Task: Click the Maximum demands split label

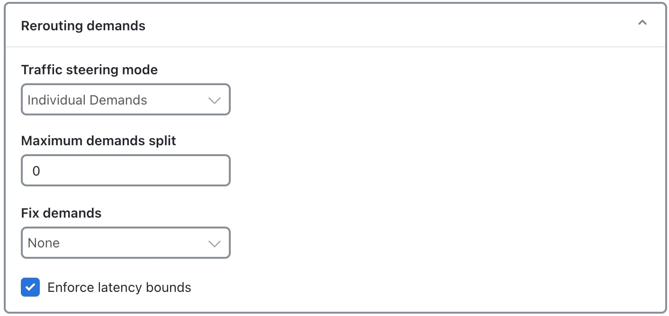Action: 99,141
